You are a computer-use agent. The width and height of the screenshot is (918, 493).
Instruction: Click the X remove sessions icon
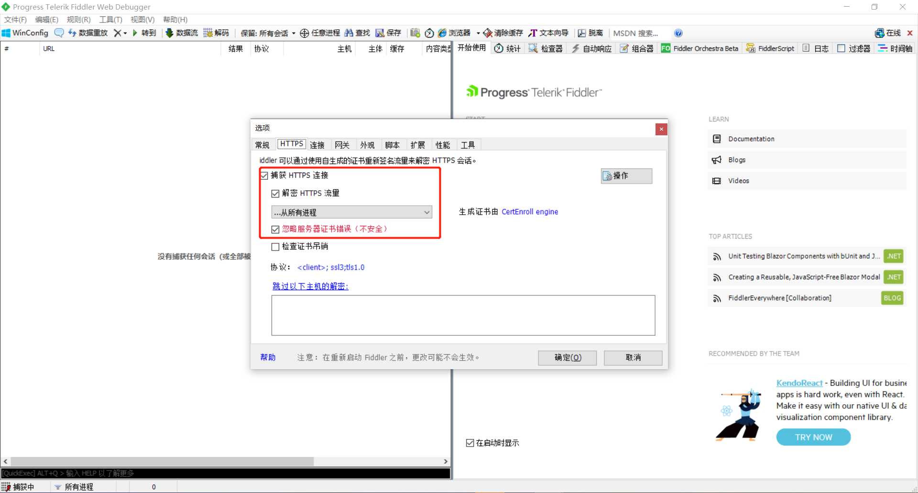[x=117, y=33]
